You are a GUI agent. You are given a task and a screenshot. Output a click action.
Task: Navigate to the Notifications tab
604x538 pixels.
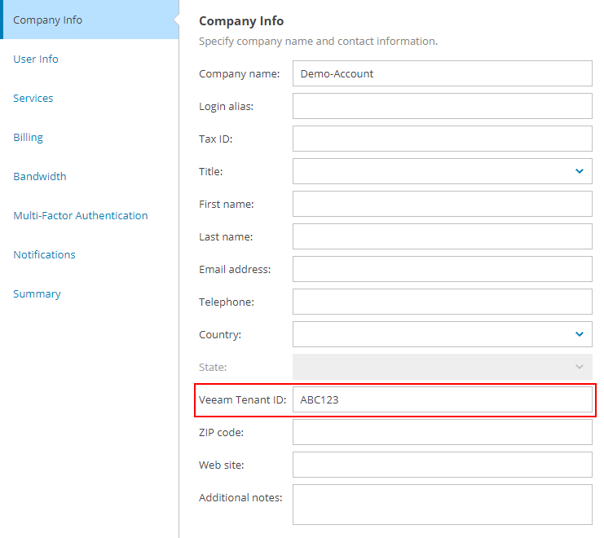tap(44, 254)
